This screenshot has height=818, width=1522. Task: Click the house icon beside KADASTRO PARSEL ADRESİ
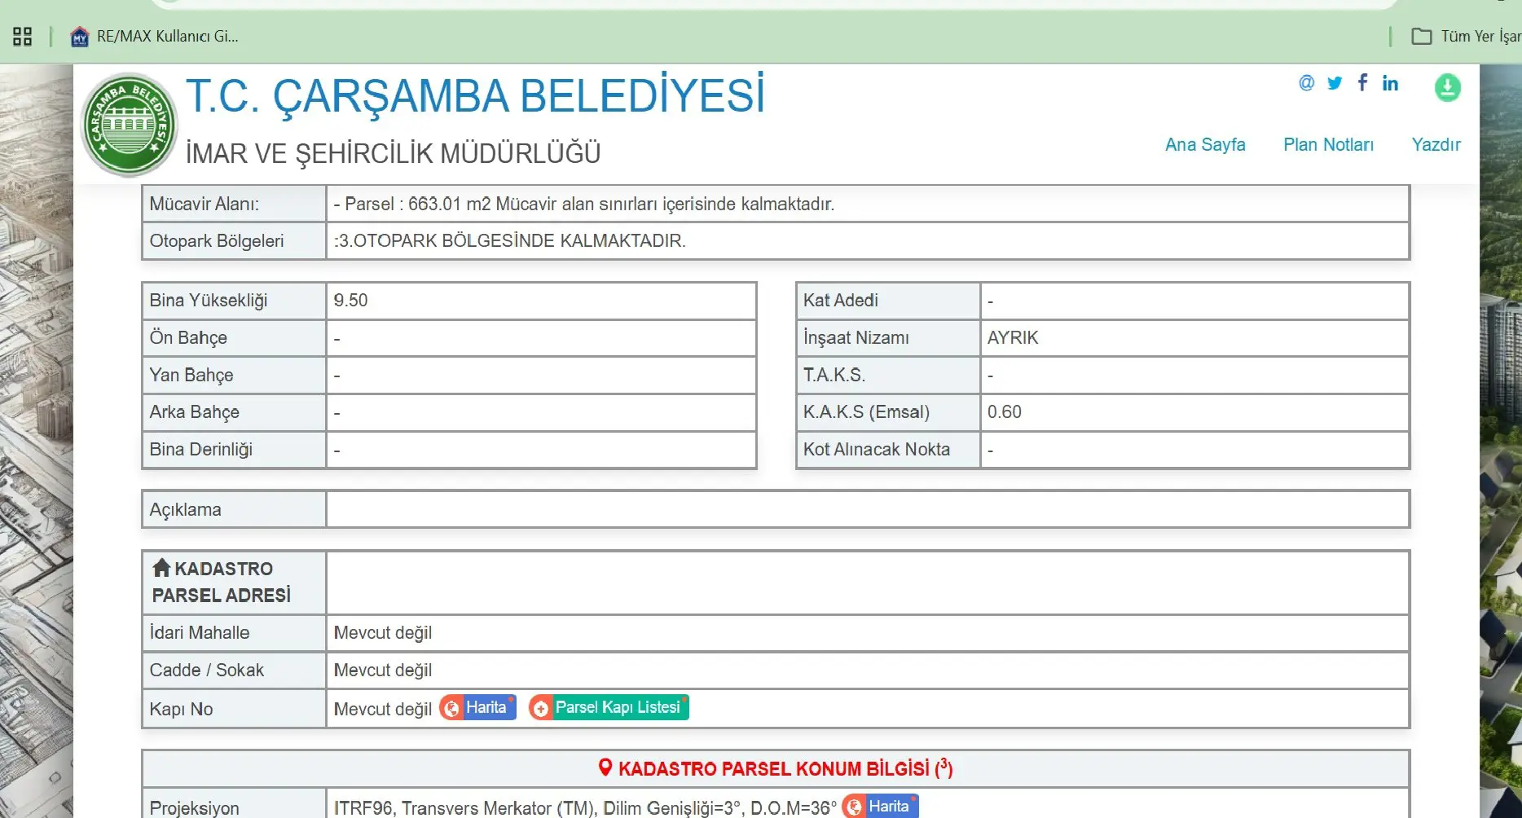pos(161,568)
